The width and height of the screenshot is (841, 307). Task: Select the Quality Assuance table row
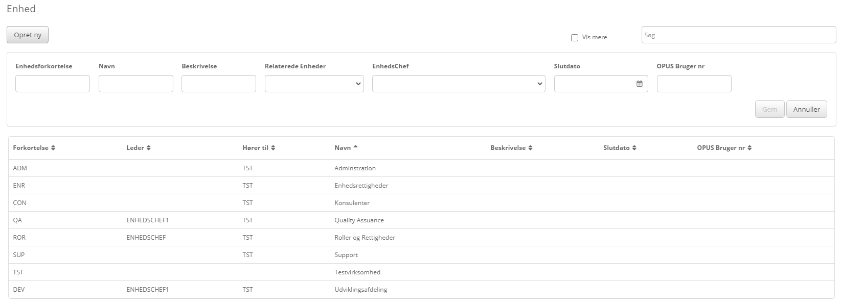(x=359, y=220)
